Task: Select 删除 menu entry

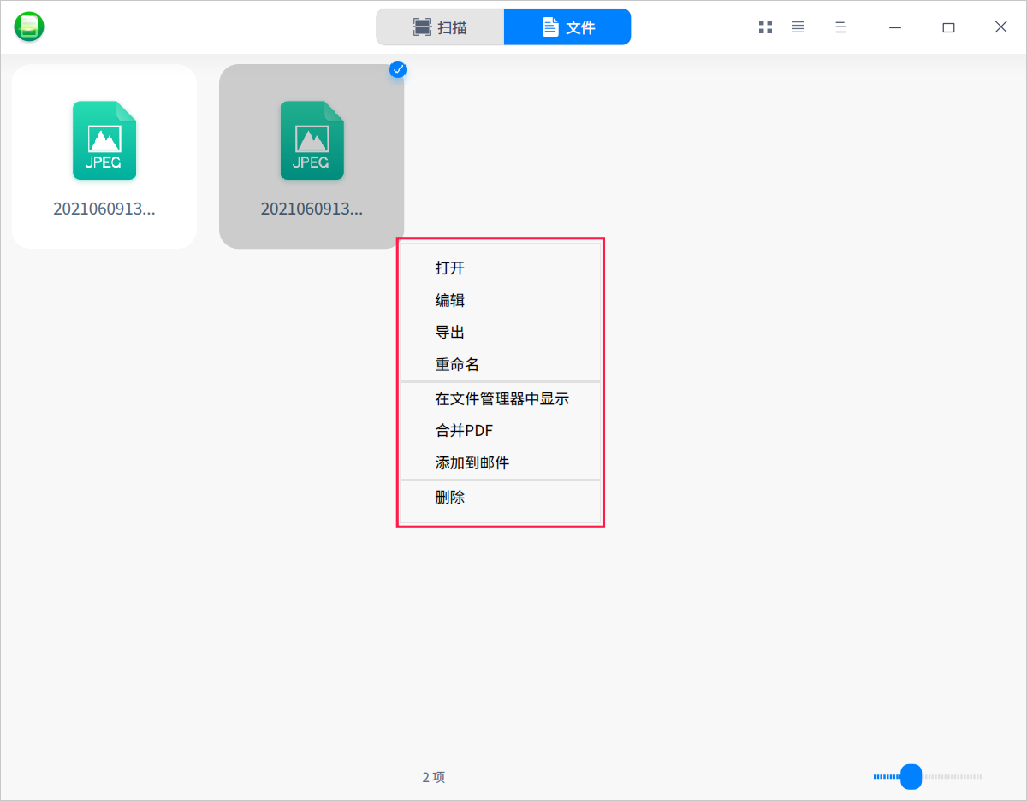Action: [x=501, y=497]
